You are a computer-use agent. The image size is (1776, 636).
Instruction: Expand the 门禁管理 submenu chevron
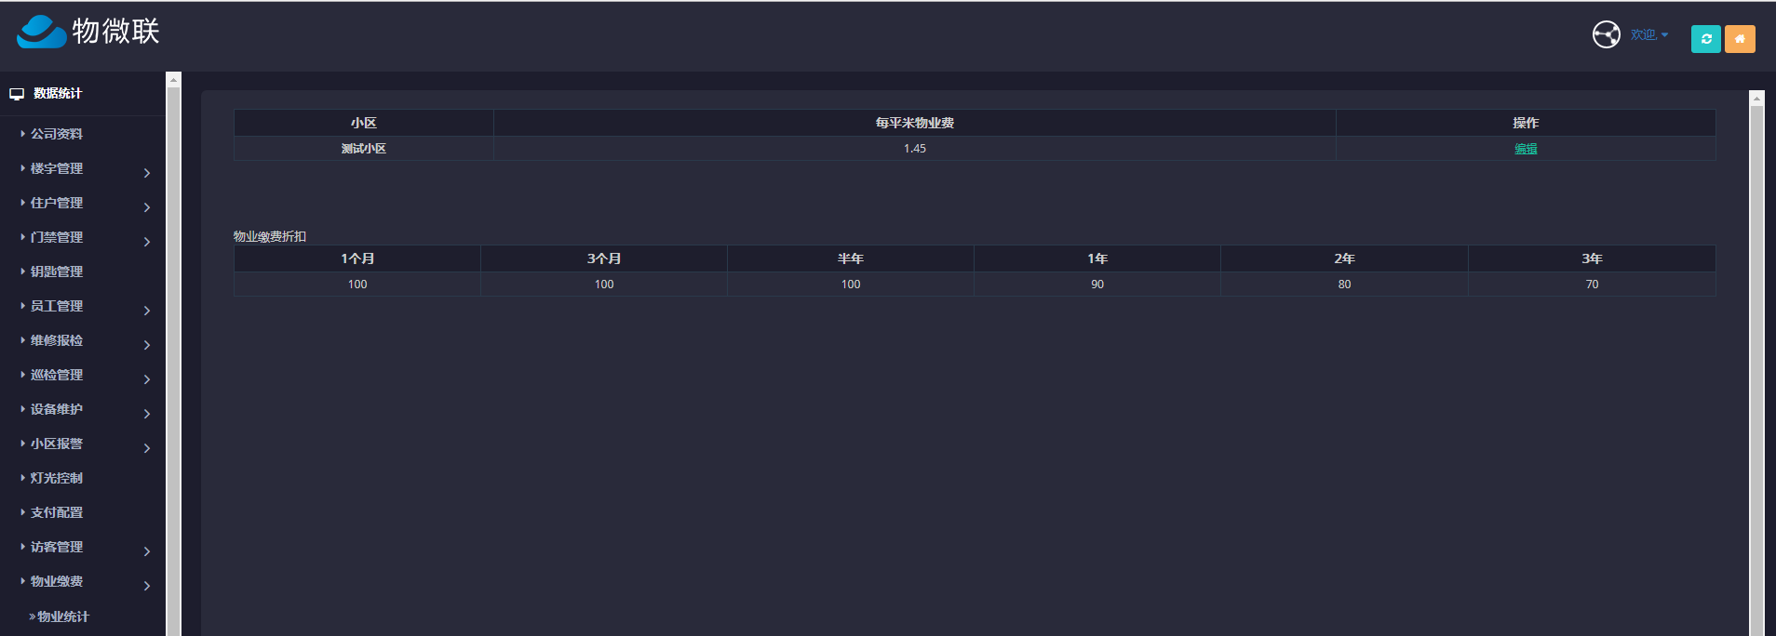point(147,242)
